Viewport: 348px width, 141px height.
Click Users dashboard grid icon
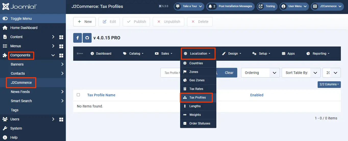(61, 119)
